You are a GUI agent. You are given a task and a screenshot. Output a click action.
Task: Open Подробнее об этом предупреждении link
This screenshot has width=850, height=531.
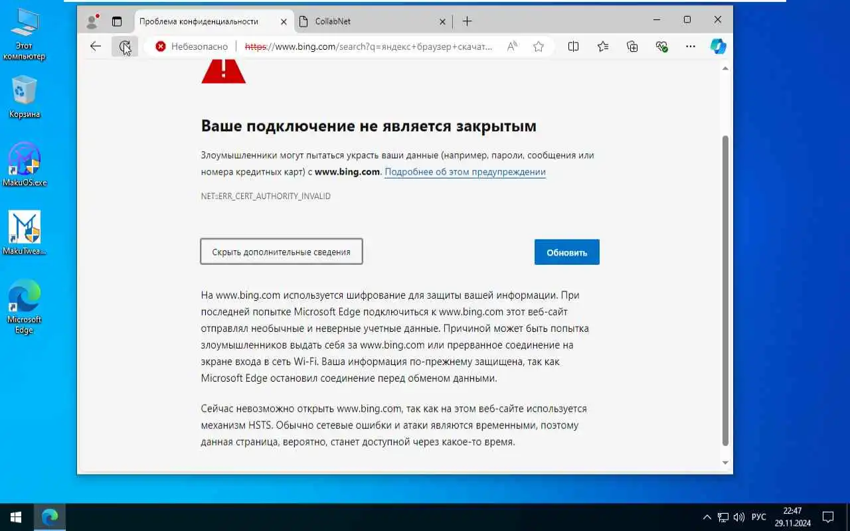[x=465, y=172]
